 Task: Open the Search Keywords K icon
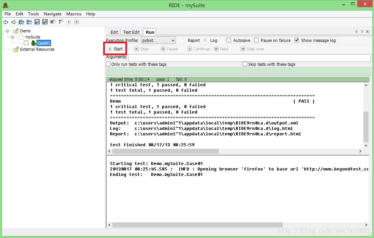[53, 22]
